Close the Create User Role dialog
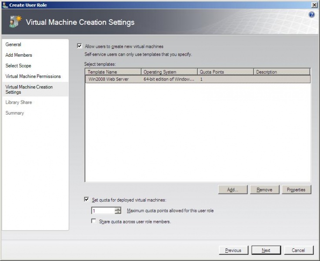Viewport: 320px width, 261px height. tap(314, 4)
